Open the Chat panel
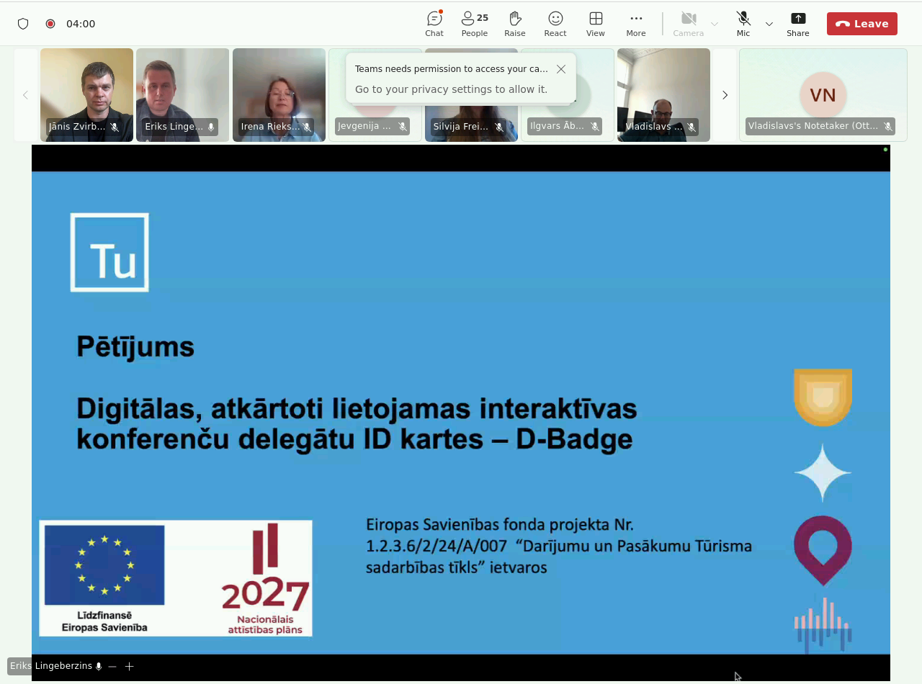The width and height of the screenshot is (922, 684). [x=434, y=24]
